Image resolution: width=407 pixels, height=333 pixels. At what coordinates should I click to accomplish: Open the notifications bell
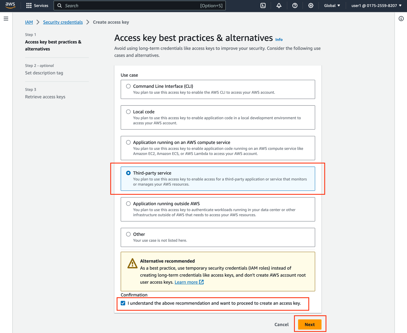tap(279, 5)
